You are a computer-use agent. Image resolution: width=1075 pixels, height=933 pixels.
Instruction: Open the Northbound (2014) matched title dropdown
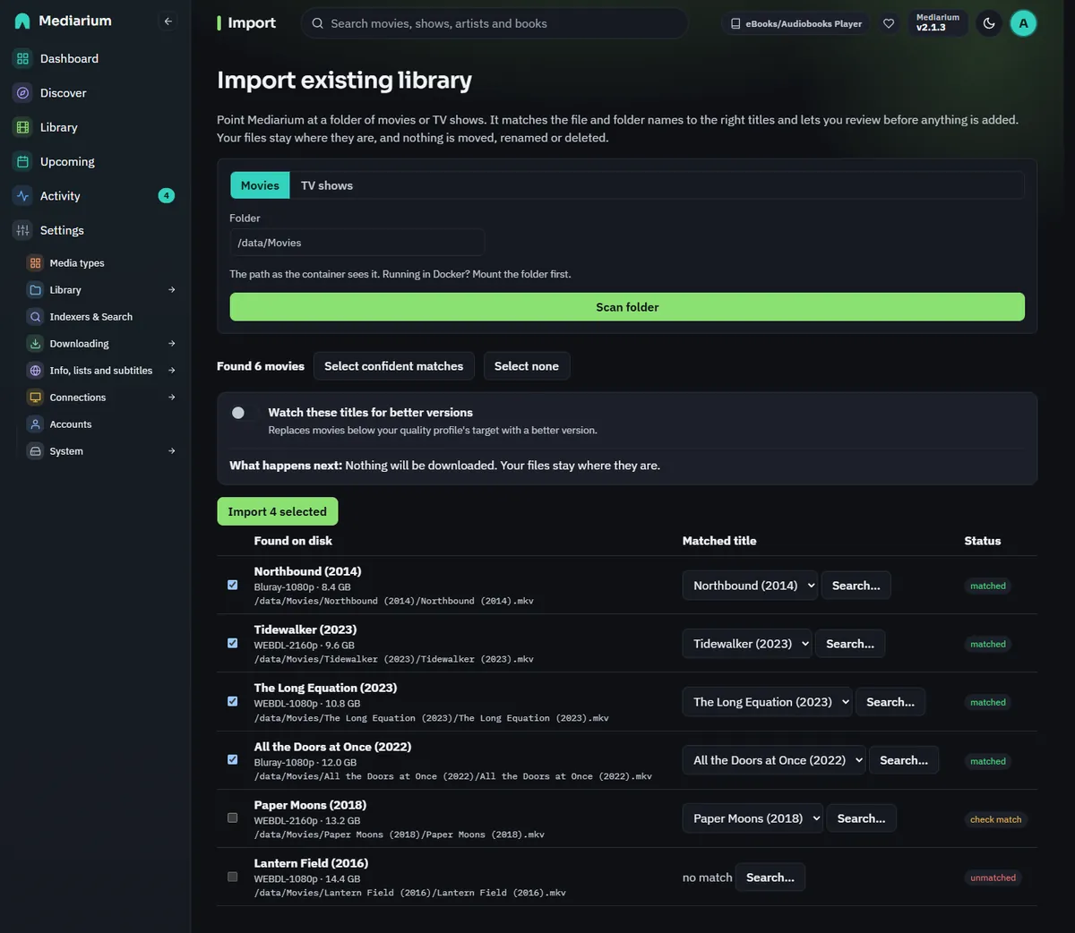(x=750, y=586)
